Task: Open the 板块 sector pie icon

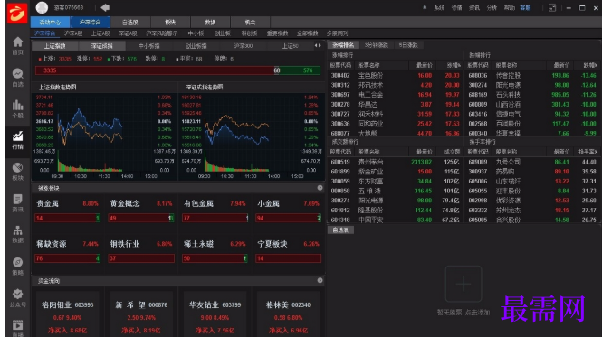Action: (18, 171)
